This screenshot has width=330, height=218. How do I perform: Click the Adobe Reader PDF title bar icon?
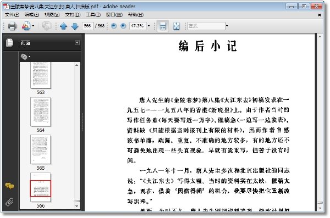(5, 6)
